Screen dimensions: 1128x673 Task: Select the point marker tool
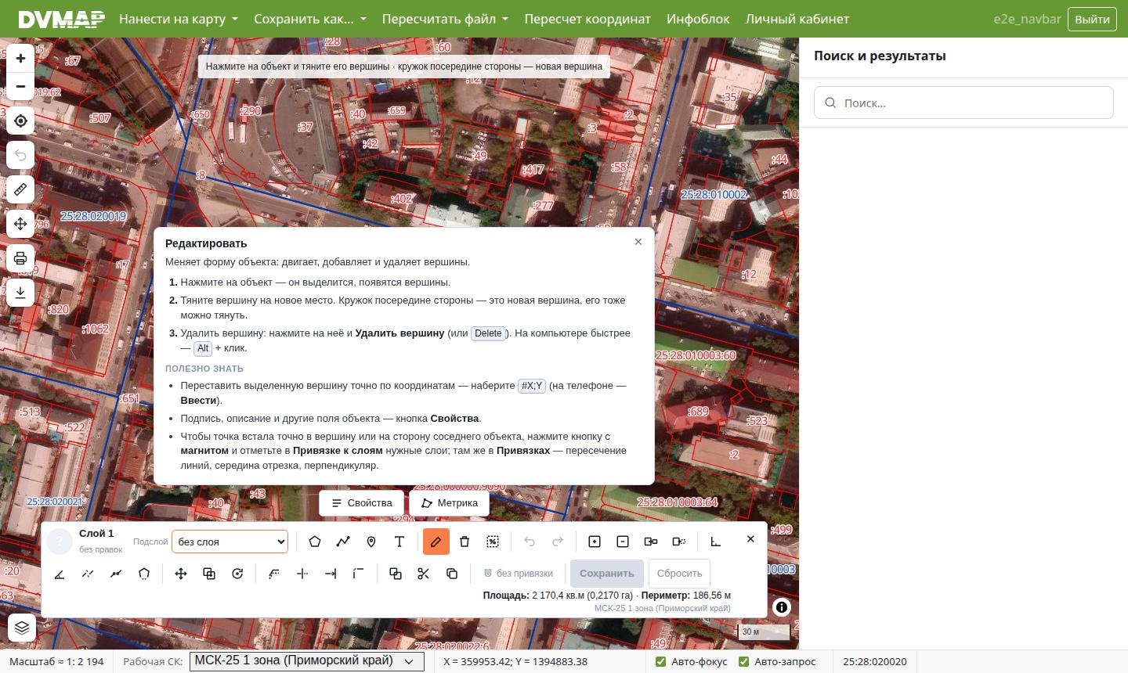pyautogui.click(x=371, y=542)
